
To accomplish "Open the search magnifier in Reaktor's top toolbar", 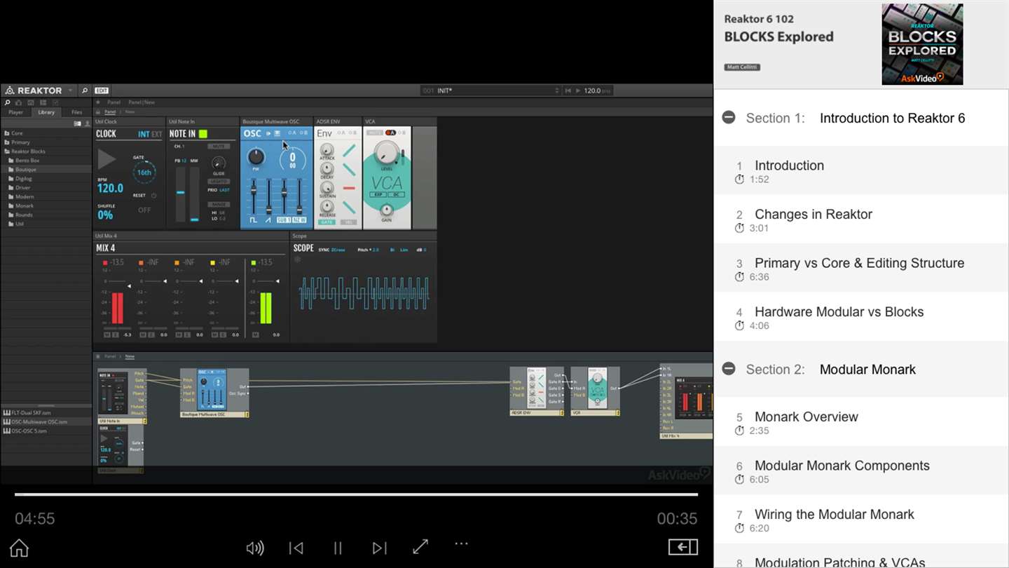I will (85, 90).
